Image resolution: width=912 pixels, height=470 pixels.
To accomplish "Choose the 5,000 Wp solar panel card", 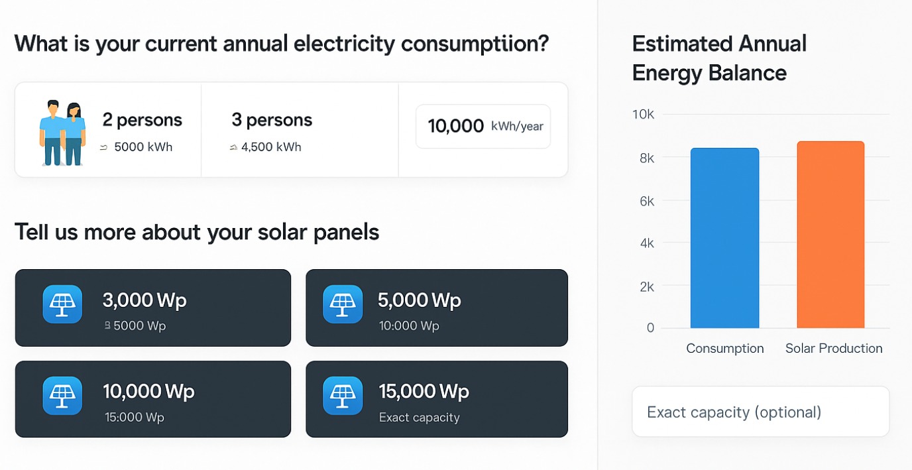I will 436,308.
